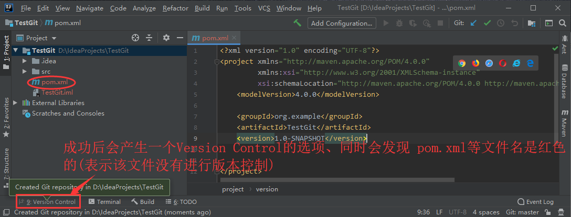Click the editor horizontal scrollbar
This screenshot has height=217, width=571.
[x=337, y=180]
